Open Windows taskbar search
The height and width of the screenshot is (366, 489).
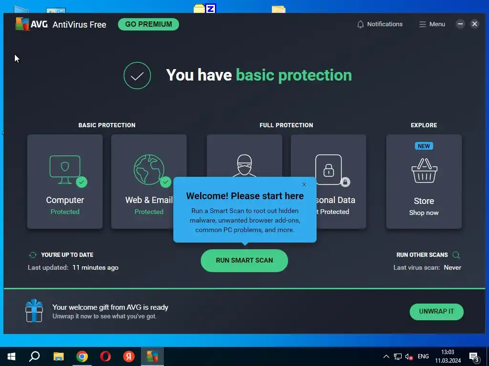34,356
